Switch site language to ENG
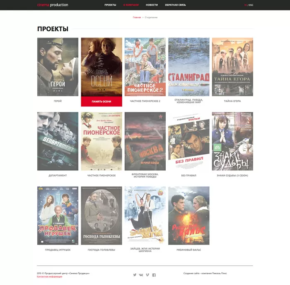Screen dimensions: 290x285 (251, 5)
